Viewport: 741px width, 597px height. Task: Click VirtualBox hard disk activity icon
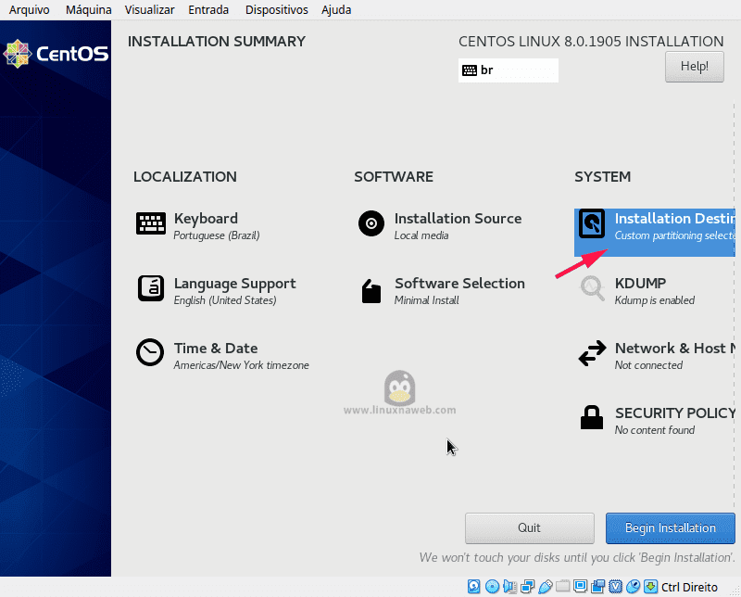pyautogui.click(x=473, y=587)
